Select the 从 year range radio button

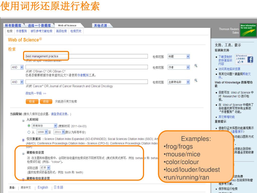pos(29,132)
